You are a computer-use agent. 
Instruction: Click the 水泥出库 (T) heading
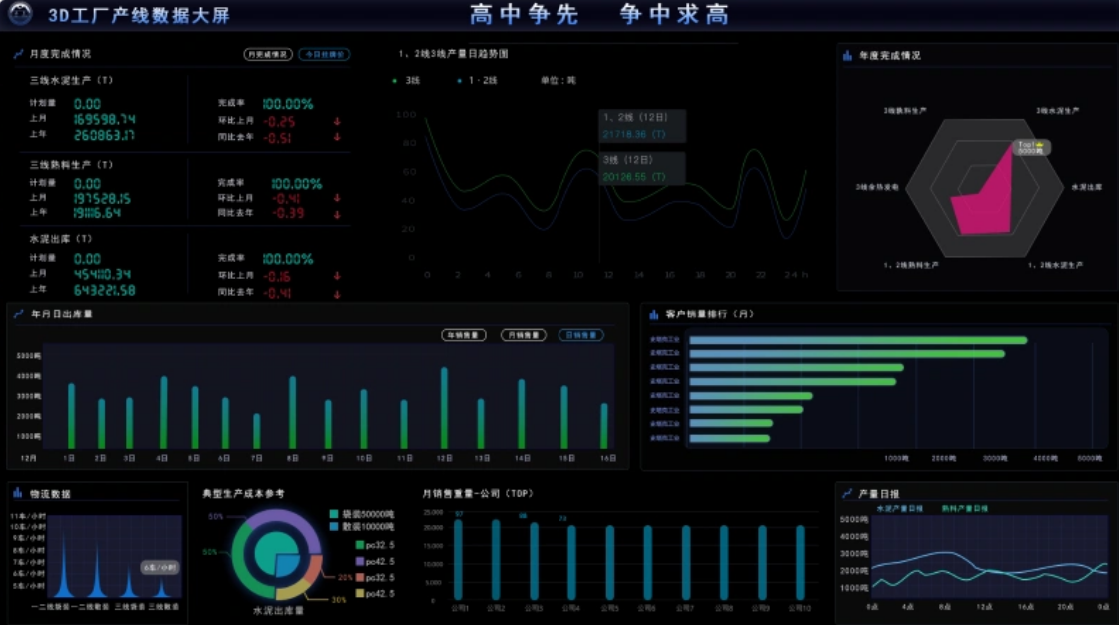click(x=61, y=239)
